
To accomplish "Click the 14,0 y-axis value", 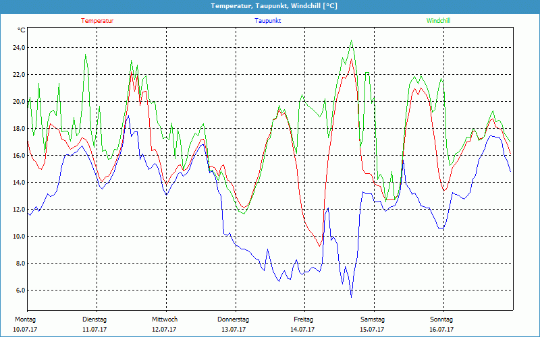I will 19,182.
